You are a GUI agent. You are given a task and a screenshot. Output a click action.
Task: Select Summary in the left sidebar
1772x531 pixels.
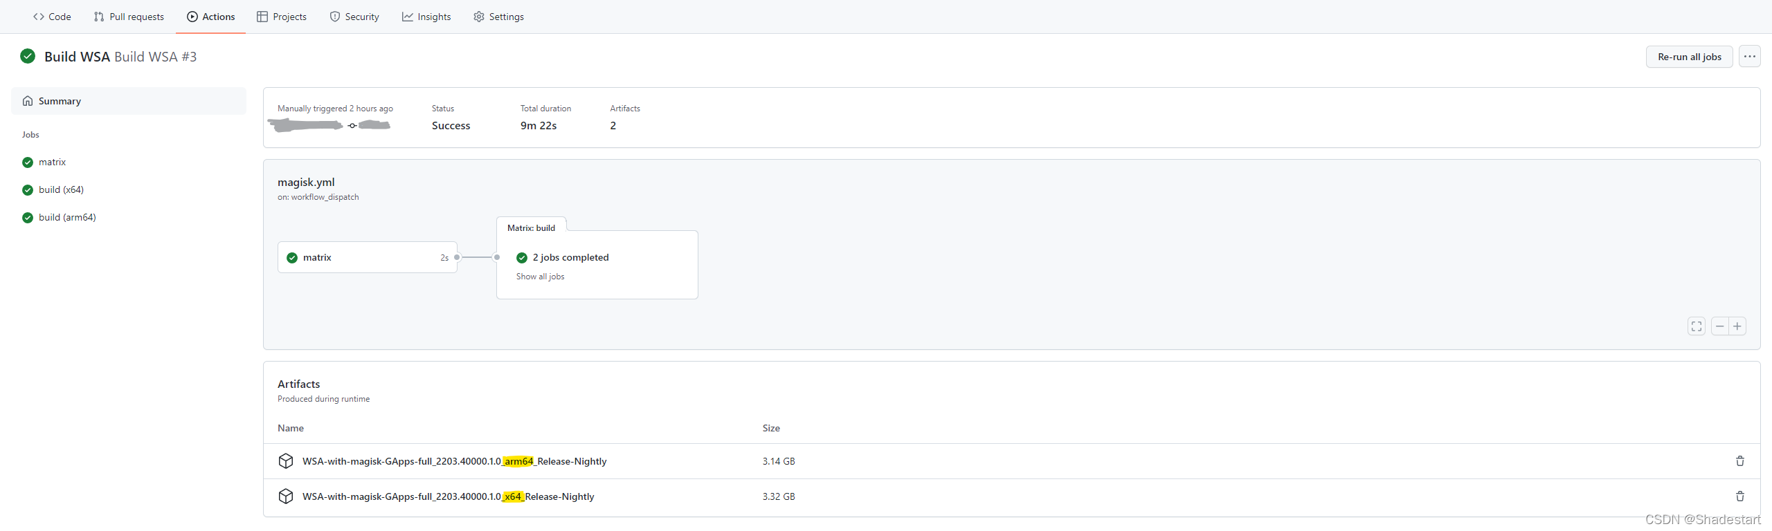point(129,101)
